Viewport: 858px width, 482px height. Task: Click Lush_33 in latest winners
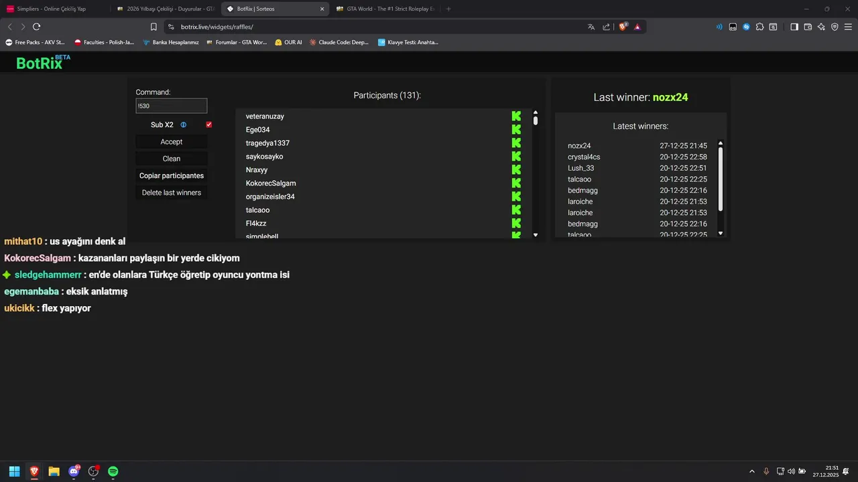click(x=580, y=168)
